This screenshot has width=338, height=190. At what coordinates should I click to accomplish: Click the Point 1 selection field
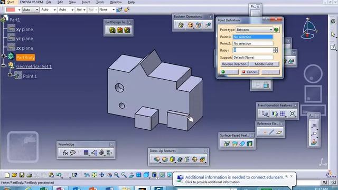(x=252, y=37)
